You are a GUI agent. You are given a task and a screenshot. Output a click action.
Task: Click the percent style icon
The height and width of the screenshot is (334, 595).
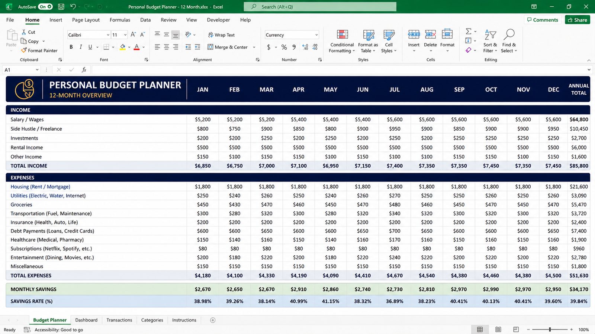point(284,47)
